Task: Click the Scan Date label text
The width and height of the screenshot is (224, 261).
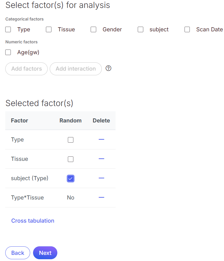Action: 210,30
